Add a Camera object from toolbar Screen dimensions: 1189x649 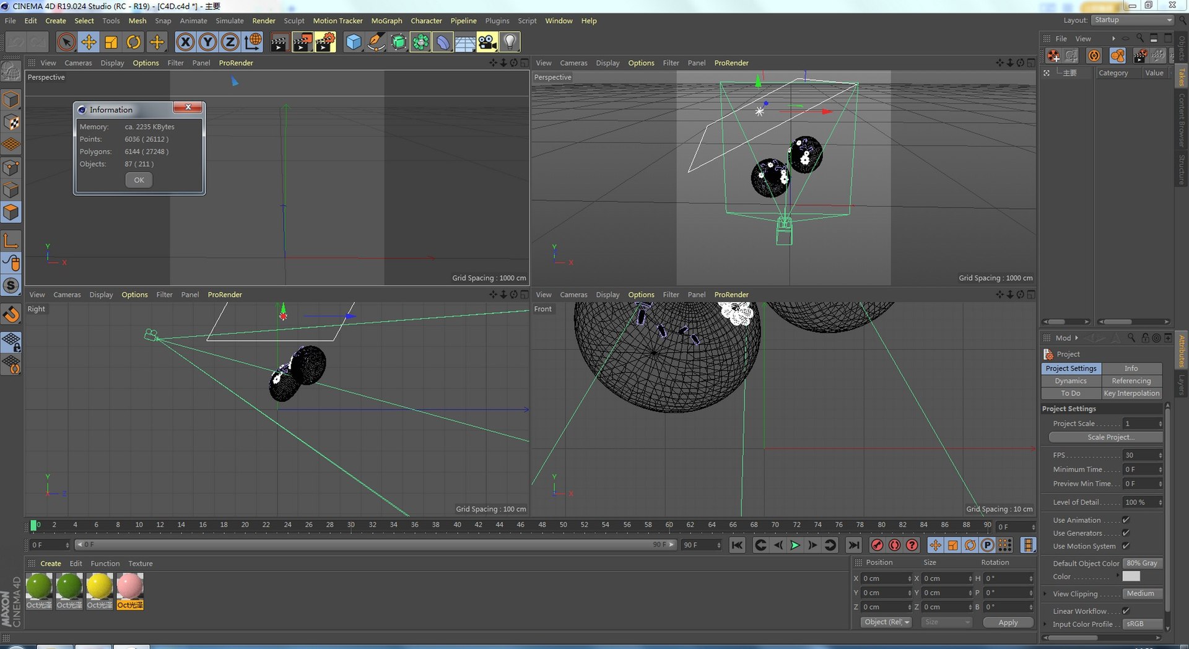pos(487,42)
